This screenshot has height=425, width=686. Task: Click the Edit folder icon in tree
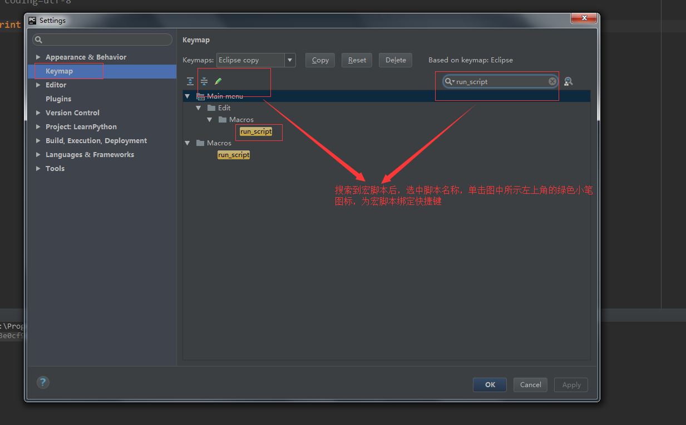211,108
